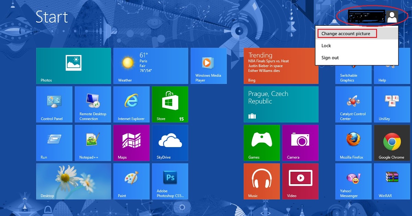Open the Weather tile showing Paris

pos(150,65)
